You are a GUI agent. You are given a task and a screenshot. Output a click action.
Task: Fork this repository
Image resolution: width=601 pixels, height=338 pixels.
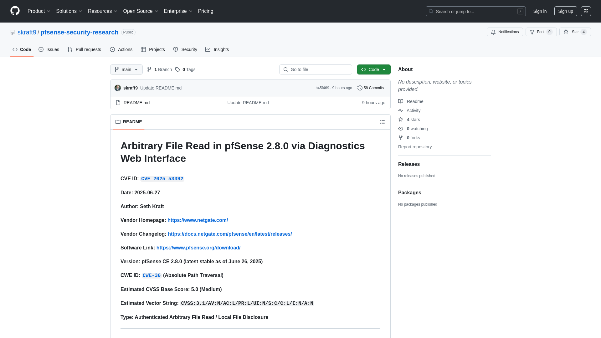(x=541, y=32)
